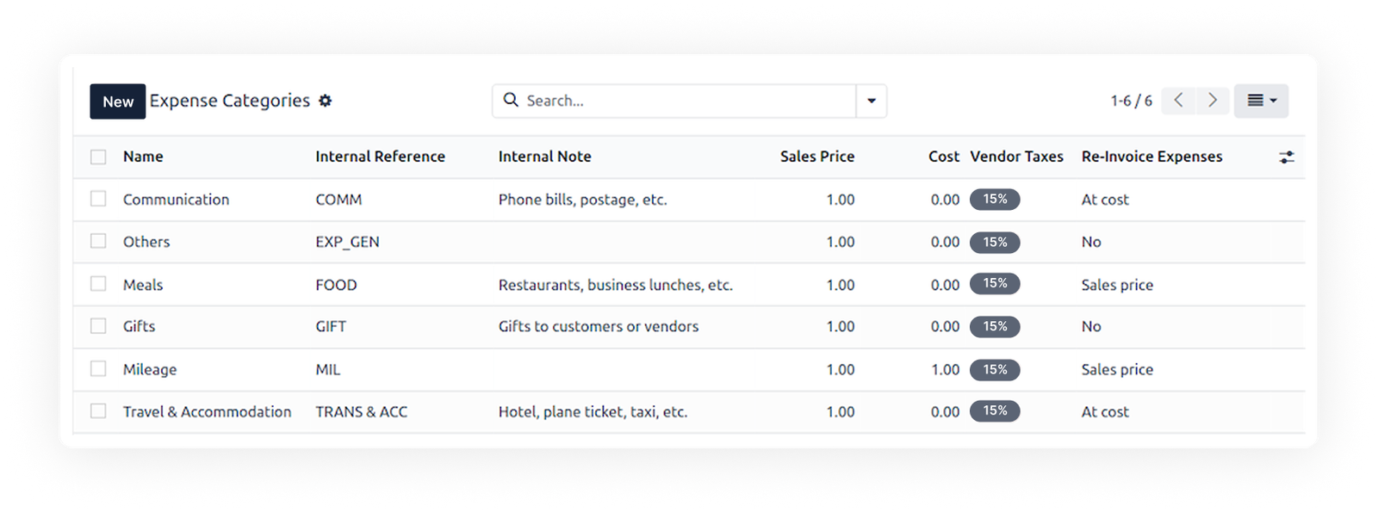
Task: Open the Communication category record
Action: (x=176, y=200)
